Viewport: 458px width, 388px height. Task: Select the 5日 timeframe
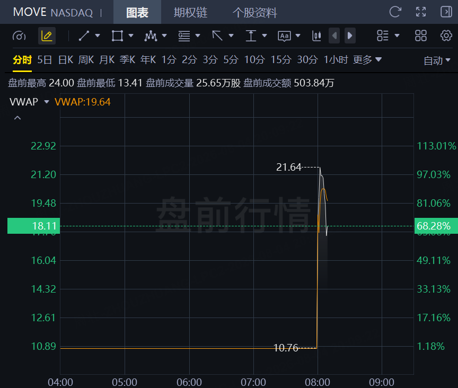pyautogui.click(x=45, y=60)
